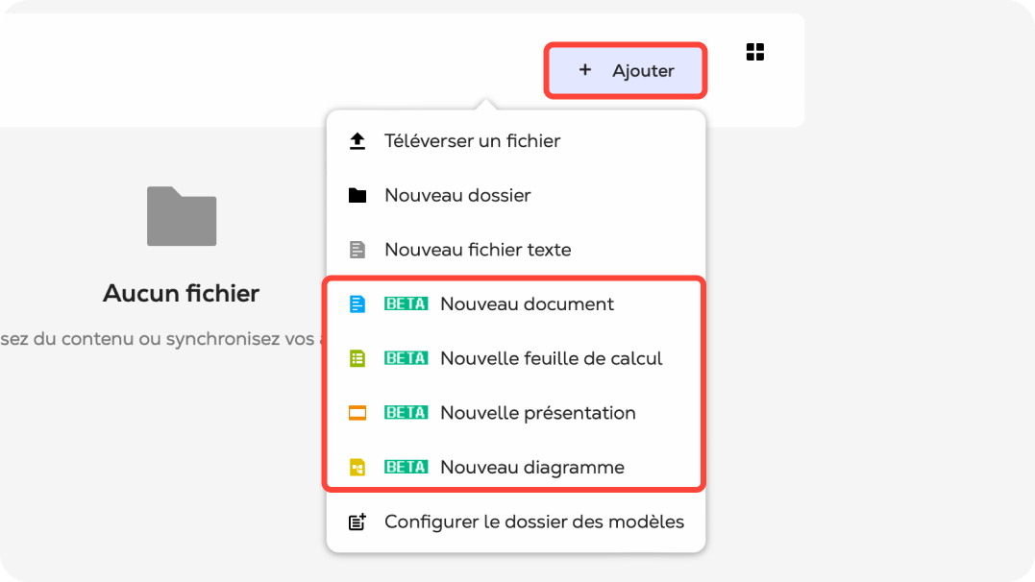
Task: Open the Ajouter dropdown button
Action: [x=627, y=70]
